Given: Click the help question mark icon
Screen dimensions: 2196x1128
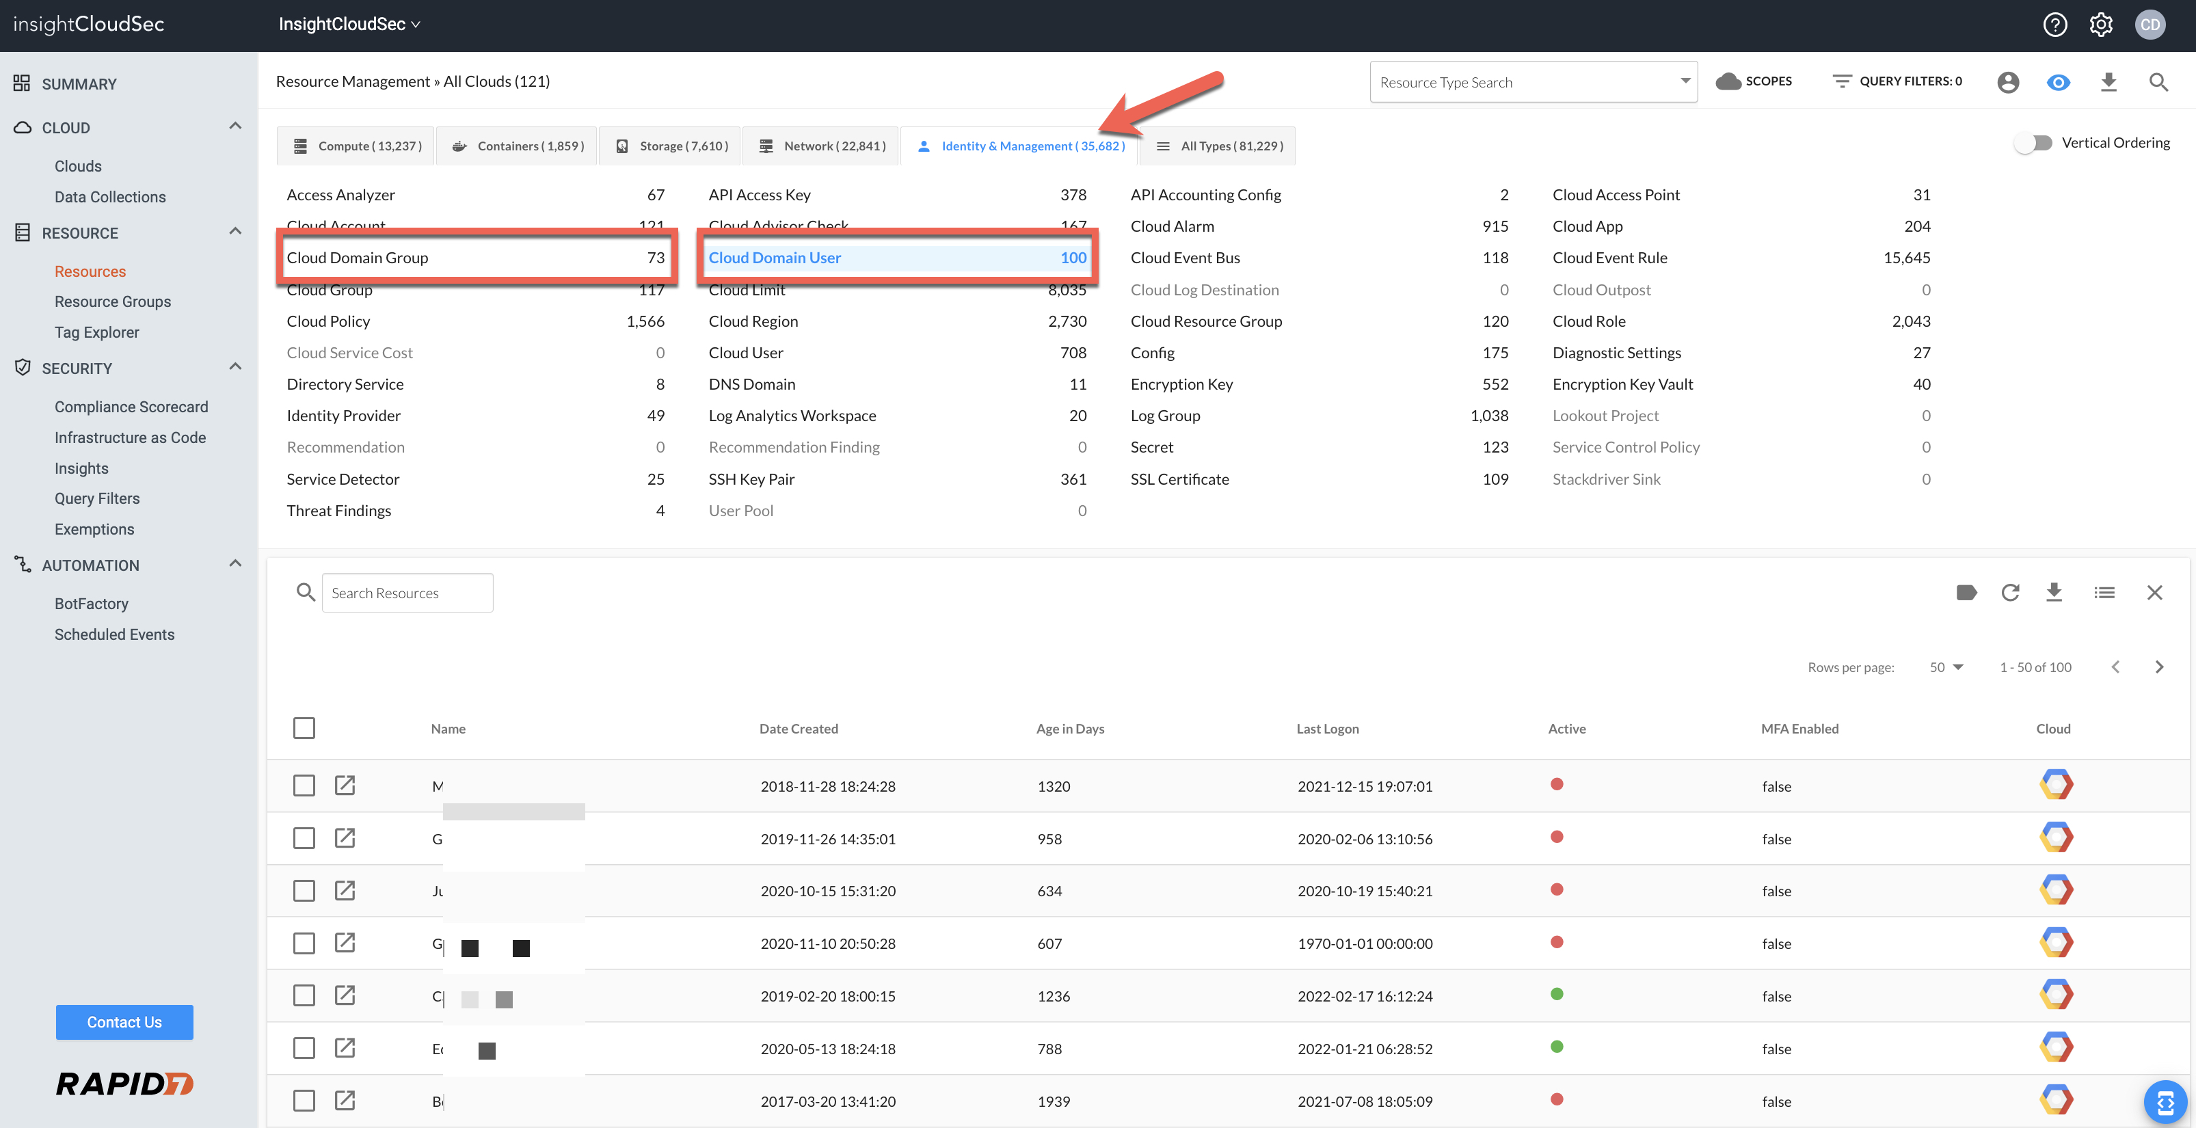Looking at the screenshot, I should [x=2054, y=25].
